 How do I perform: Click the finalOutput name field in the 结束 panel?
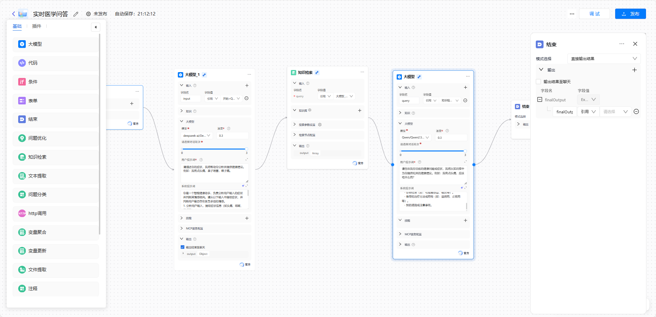click(564, 112)
